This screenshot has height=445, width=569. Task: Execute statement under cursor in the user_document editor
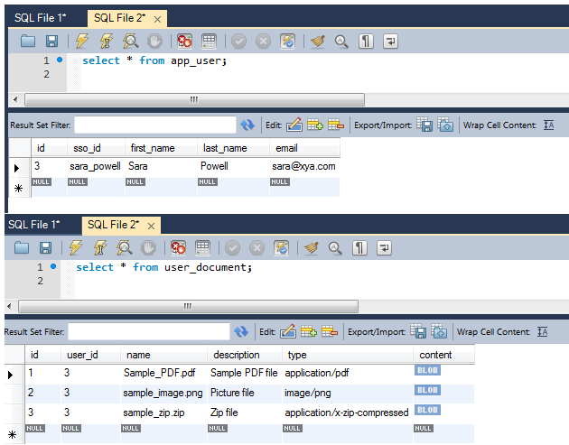point(100,248)
